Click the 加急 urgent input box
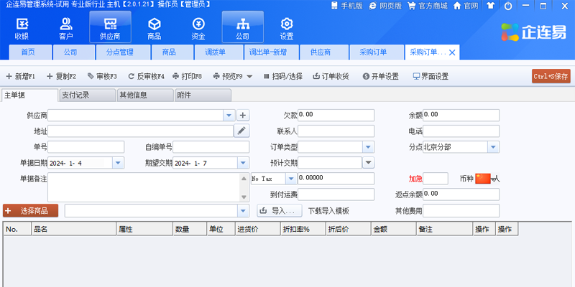The width and height of the screenshot is (575, 287). tap(436, 179)
